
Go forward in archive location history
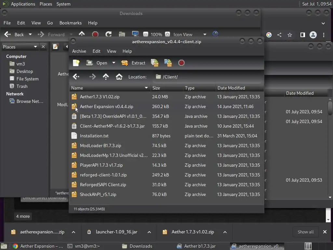(x=92, y=77)
